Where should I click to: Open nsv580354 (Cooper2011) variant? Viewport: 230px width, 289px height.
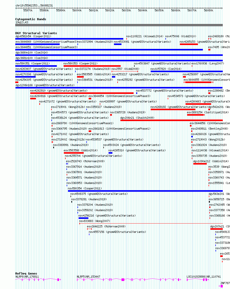(x=85, y=188)
